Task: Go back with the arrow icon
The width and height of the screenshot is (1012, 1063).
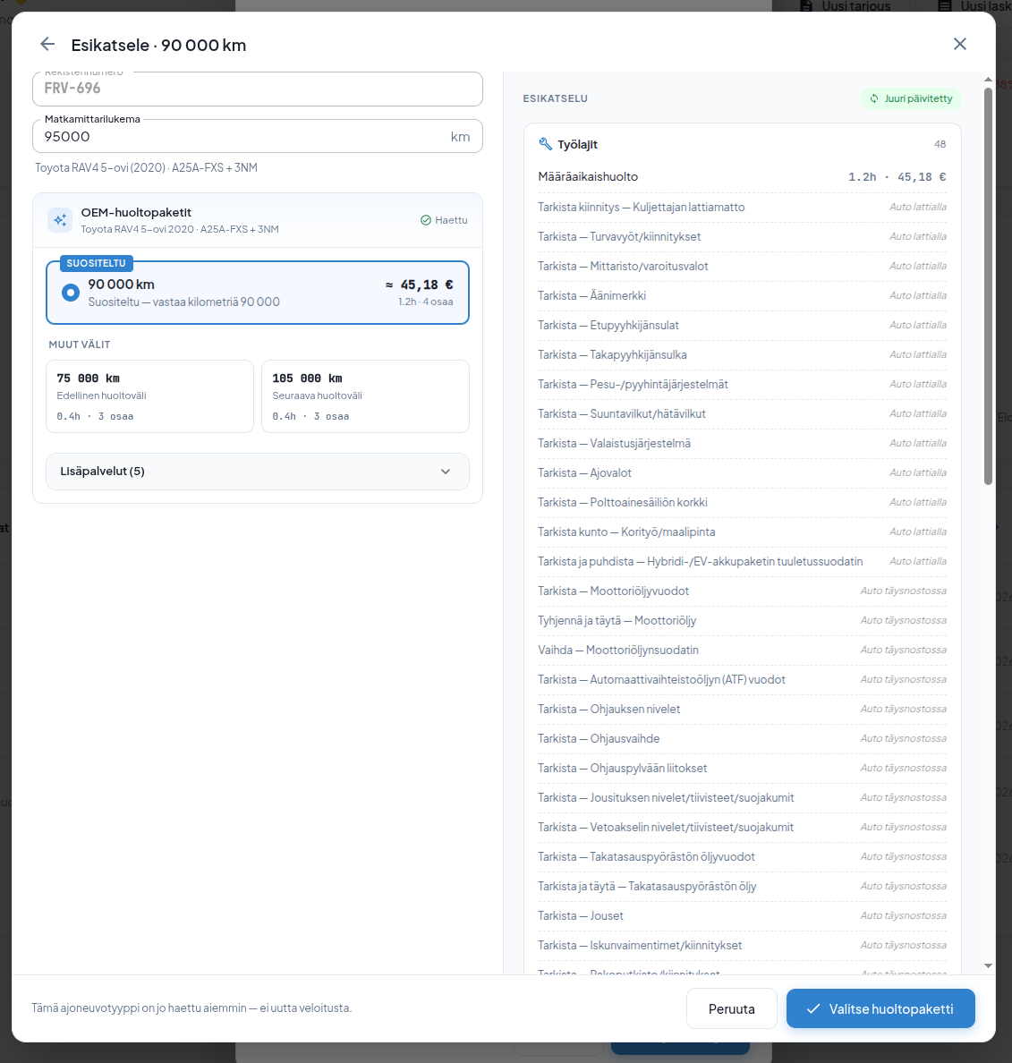Action: click(x=47, y=45)
